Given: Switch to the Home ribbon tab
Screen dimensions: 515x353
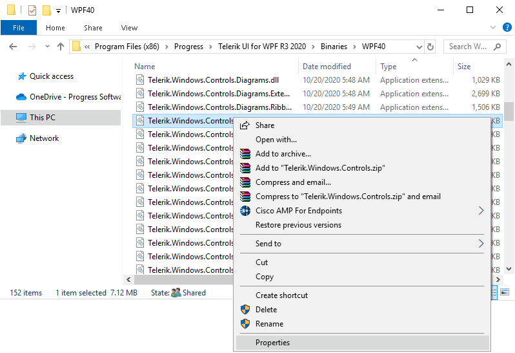Looking at the screenshot, I should click(56, 28).
